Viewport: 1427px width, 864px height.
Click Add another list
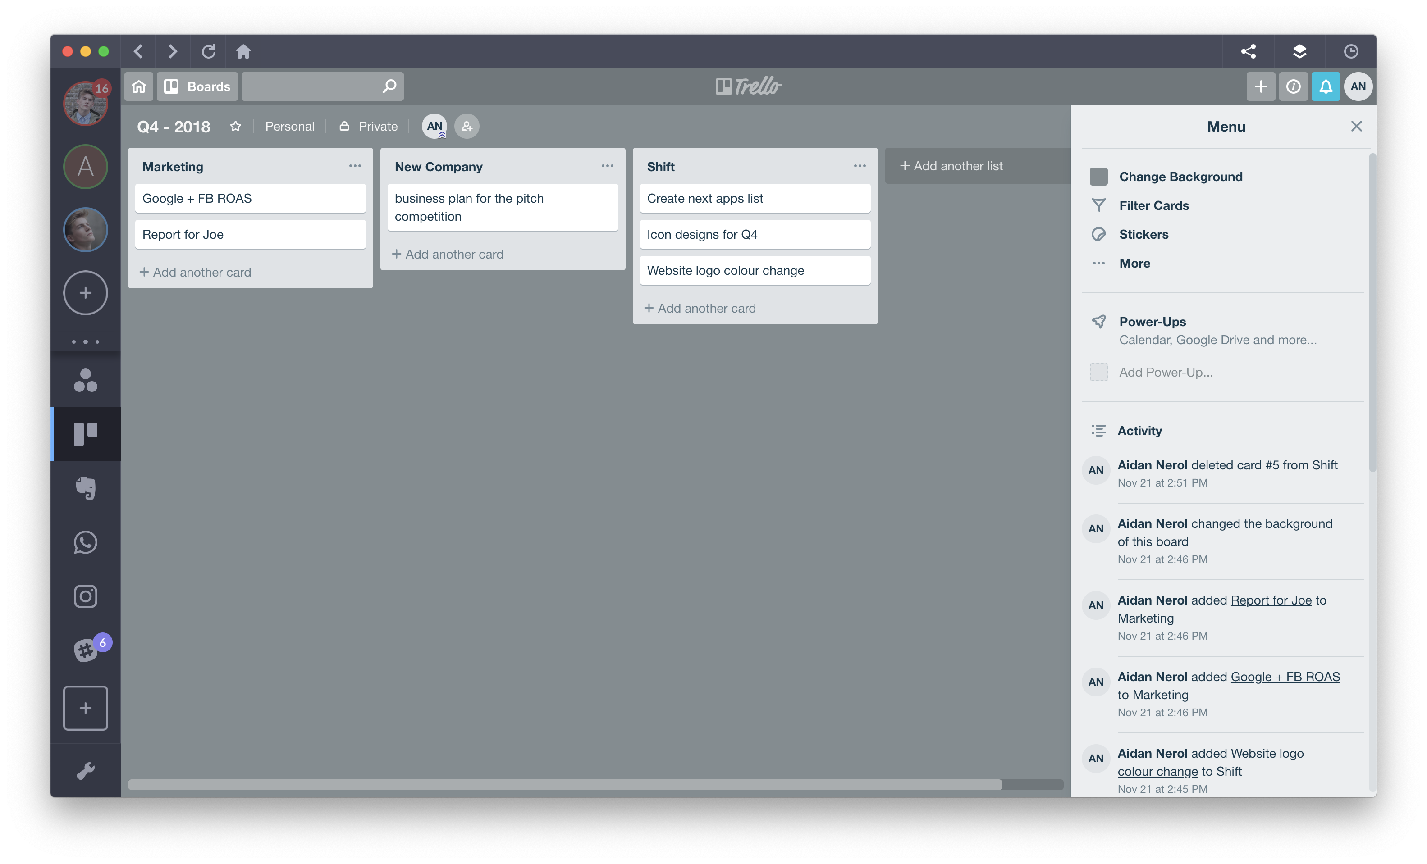coord(978,166)
